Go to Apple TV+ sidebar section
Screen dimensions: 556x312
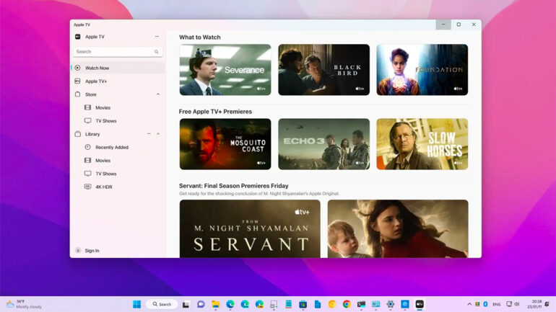pyautogui.click(x=96, y=81)
